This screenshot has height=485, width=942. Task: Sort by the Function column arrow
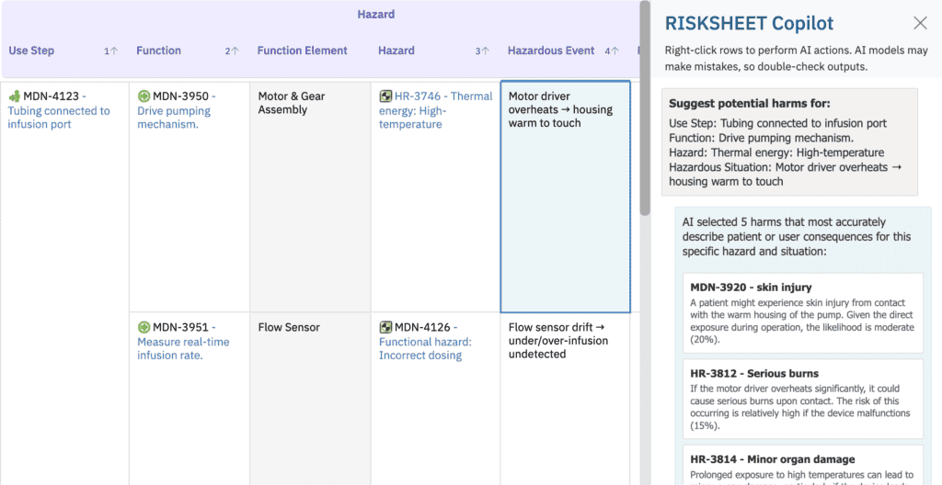(x=235, y=51)
